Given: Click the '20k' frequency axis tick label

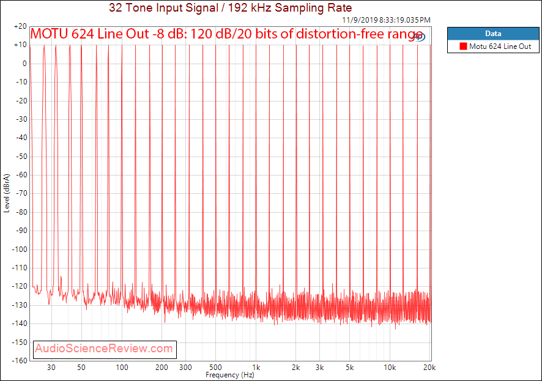Looking at the screenshot, I should [x=429, y=367].
